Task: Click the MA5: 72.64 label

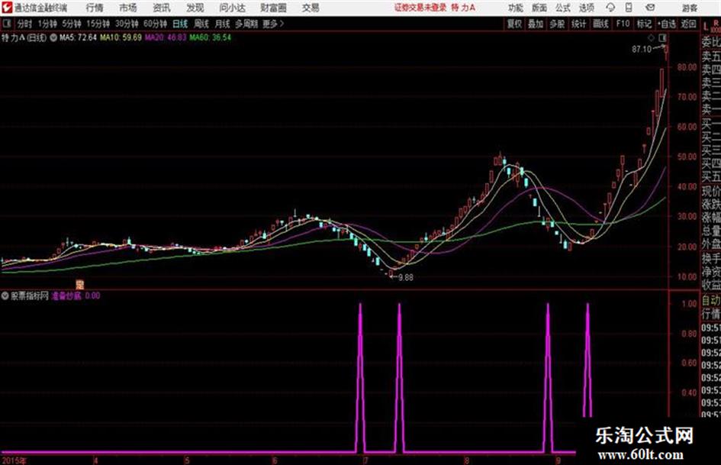Action: click(x=78, y=37)
